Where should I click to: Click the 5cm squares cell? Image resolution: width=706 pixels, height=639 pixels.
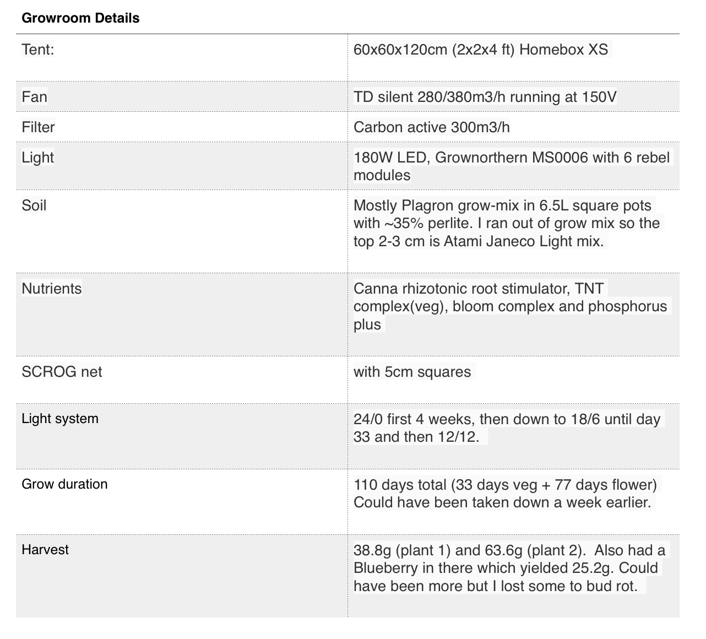coord(412,372)
